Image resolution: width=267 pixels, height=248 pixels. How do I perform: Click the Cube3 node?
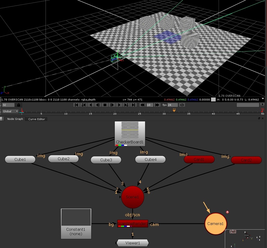(106, 160)
